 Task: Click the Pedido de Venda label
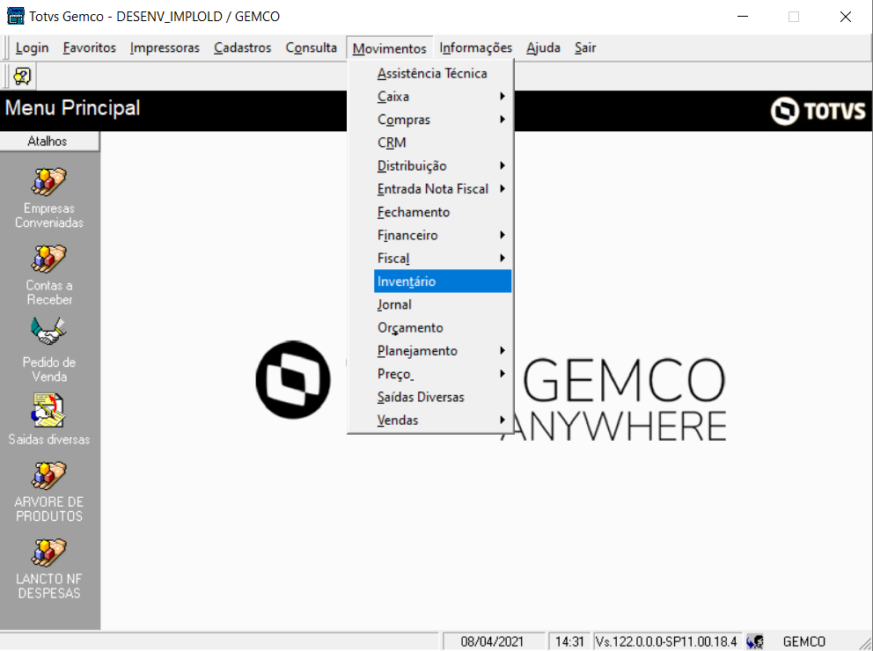coord(49,369)
